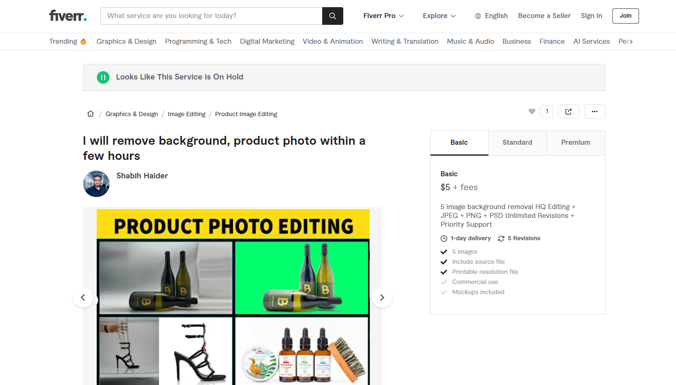Image resolution: width=676 pixels, height=385 pixels.
Task: Open the Graphics & Design category menu
Action: click(x=126, y=41)
